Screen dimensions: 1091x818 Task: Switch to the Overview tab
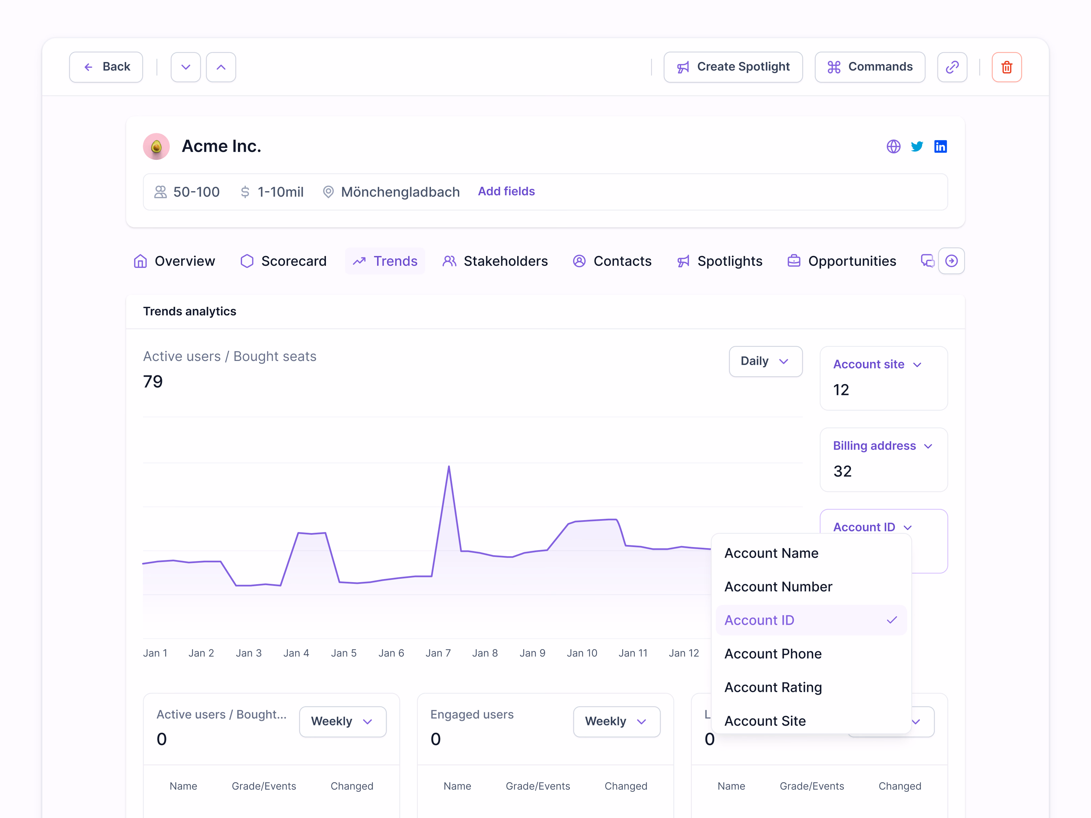[x=174, y=261]
